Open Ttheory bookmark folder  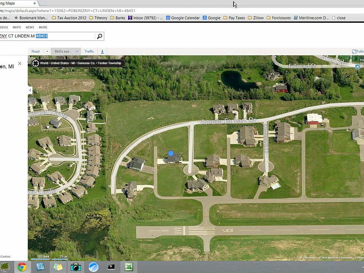(x=98, y=18)
